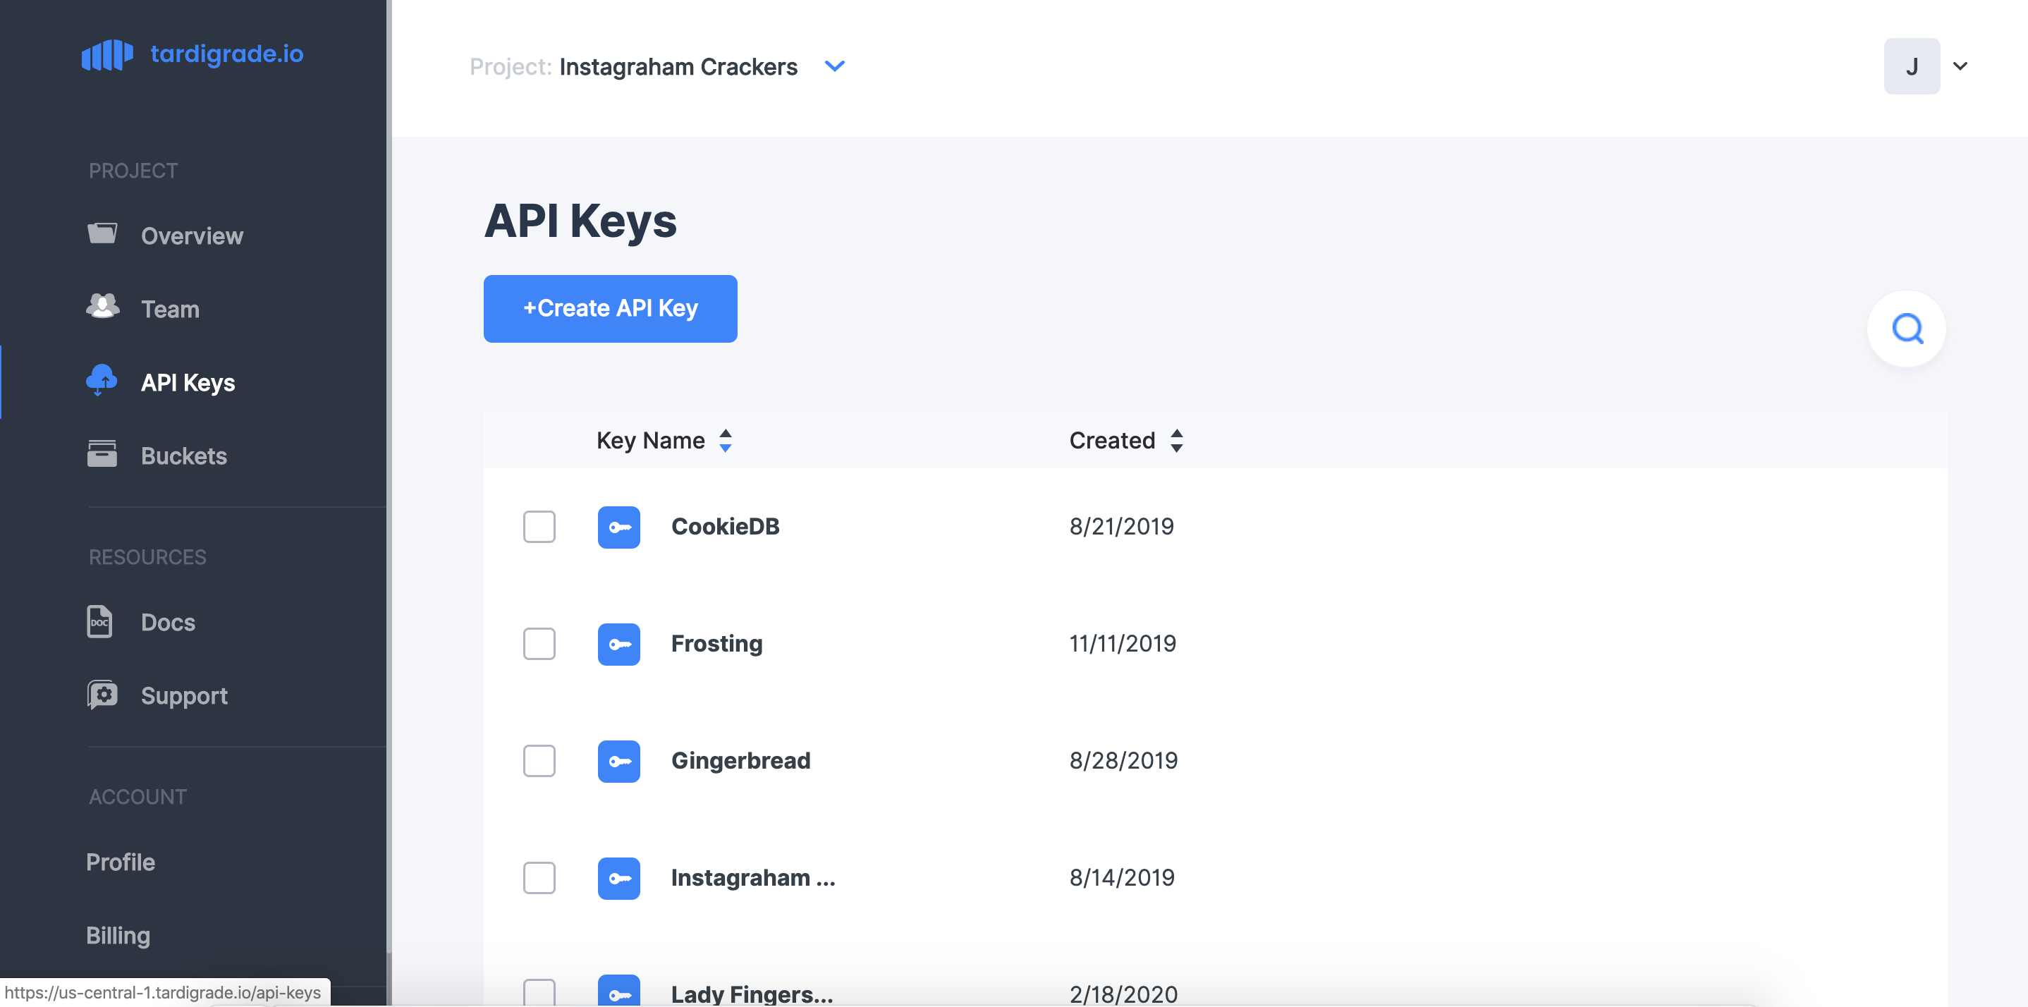
Task: Select the Overview folder icon
Action: (102, 234)
